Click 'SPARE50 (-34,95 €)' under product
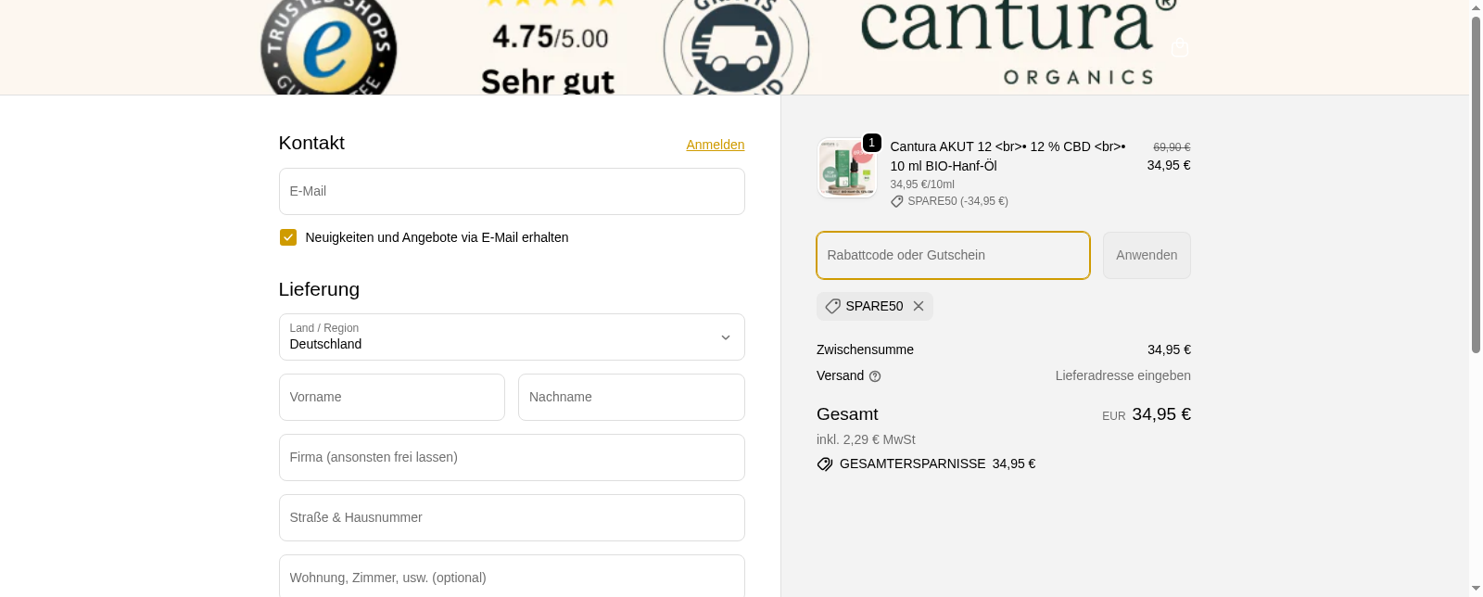The image size is (1483, 597). (957, 201)
